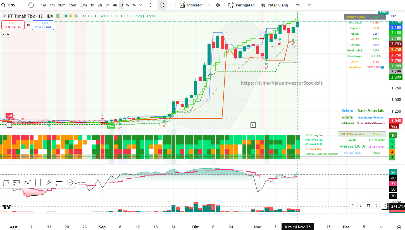Click the E earnings marker near November

[x=253, y=125]
